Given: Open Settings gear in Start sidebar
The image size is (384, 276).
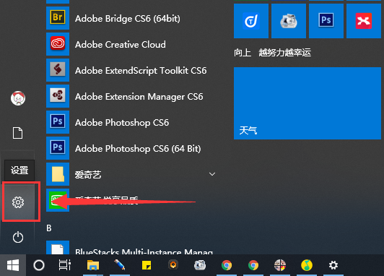Looking at the screenshot, I should click(18, 202).
